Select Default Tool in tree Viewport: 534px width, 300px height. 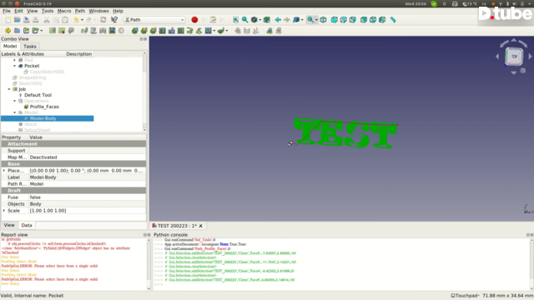pyautogui.click(x=38, y=95)
